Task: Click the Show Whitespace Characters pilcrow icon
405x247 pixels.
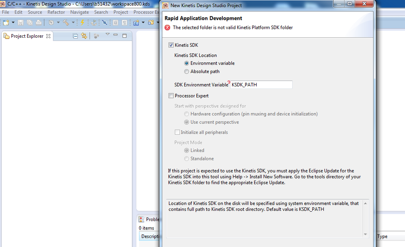Action: (x=125, y=23)
